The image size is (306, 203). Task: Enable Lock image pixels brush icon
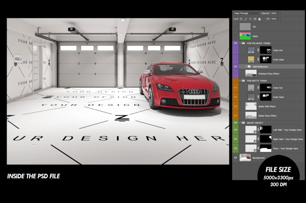(246, 19)
